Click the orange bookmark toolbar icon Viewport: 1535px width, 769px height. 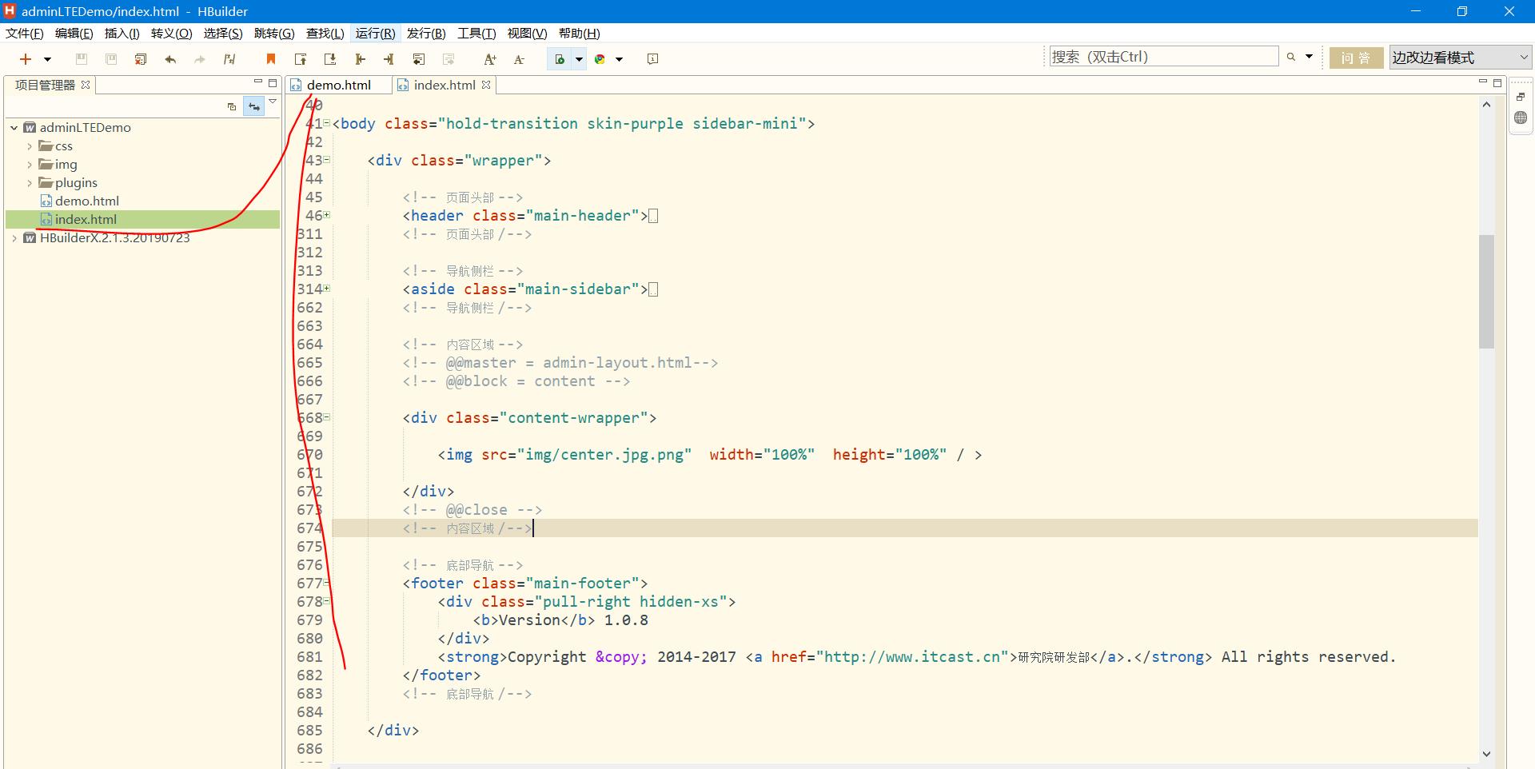[x=271, y=59]
